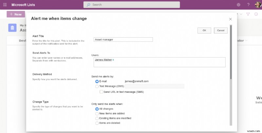Viewport: 262px width, 133px height.
Task: Select Items are deleted option
Action: point(97,123)
